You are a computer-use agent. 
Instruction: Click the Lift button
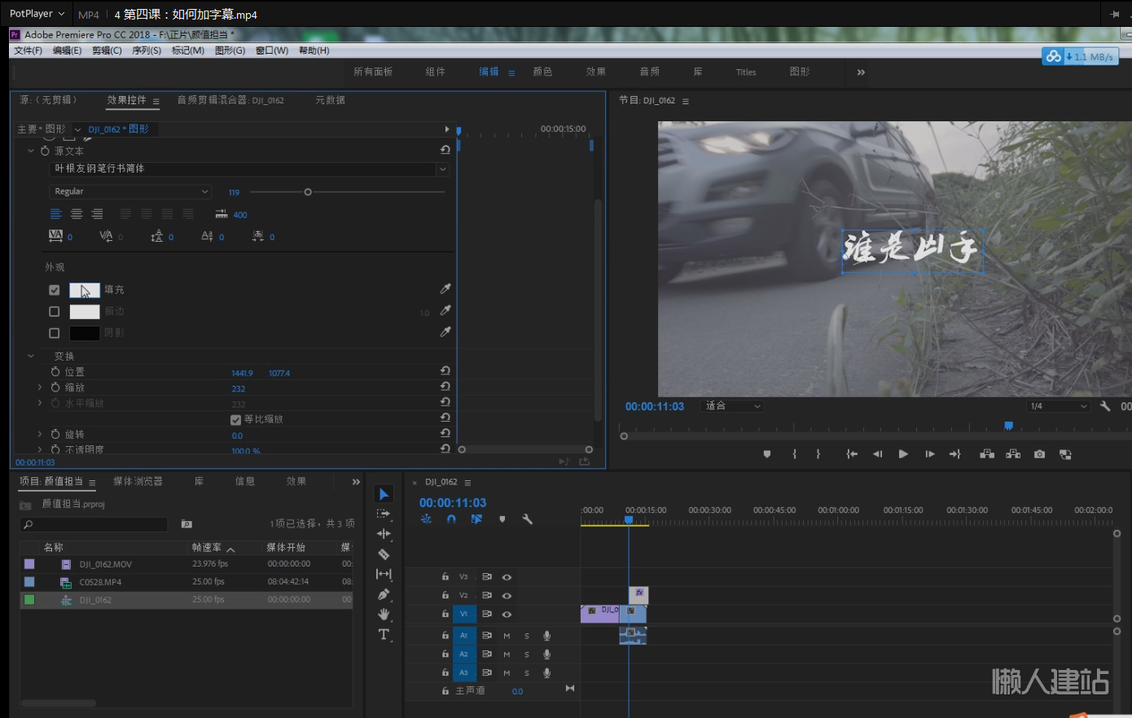pyautogui.click(x=987, y=454)
